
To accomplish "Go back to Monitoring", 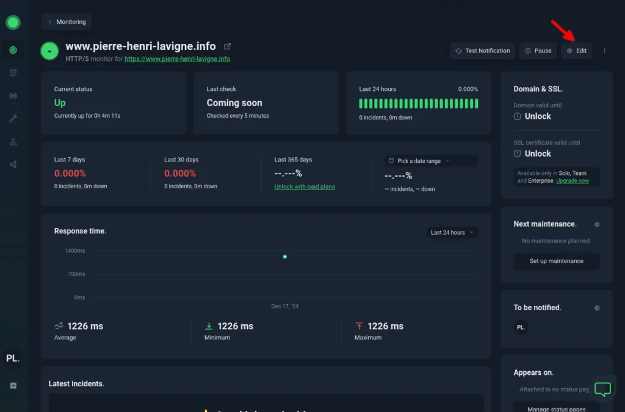I will 67,22.
